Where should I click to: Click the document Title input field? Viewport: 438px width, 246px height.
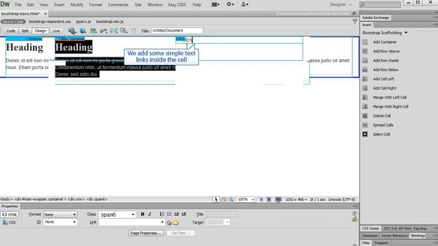[177, 31]
